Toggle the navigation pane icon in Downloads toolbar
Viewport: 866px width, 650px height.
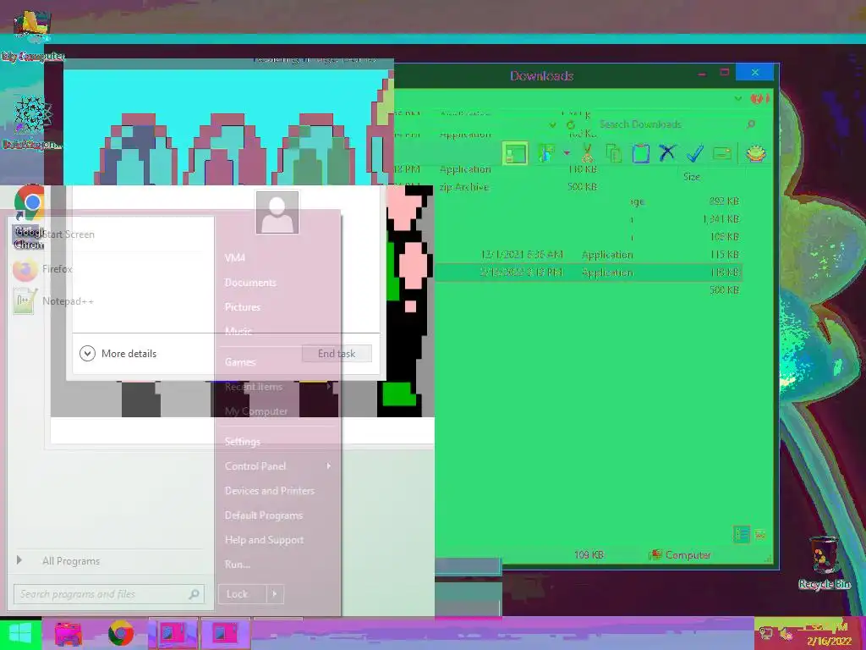pyautogui.click(x=515, y=153)
